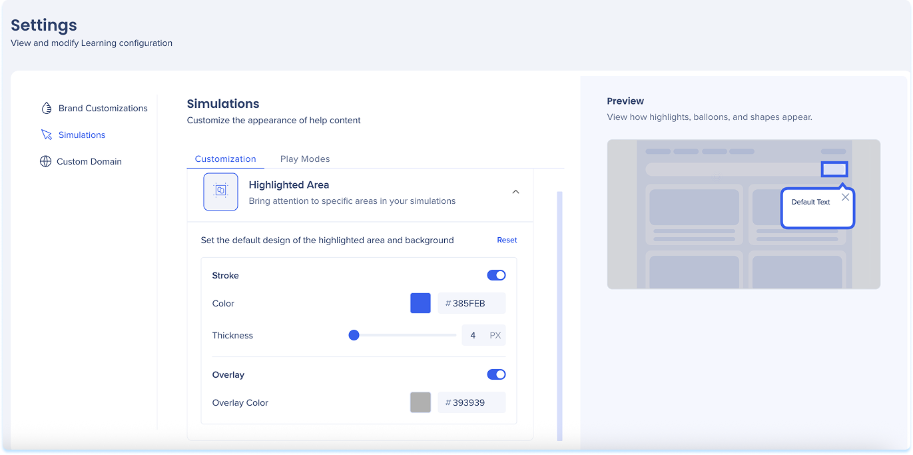
Task: Click the vertical scrollbar of the settings panel
Action: [x=559, y=313]
